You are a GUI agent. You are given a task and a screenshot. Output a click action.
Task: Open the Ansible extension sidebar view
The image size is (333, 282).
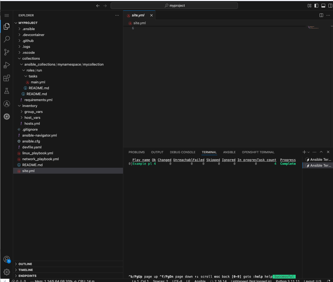pos(7,104)
